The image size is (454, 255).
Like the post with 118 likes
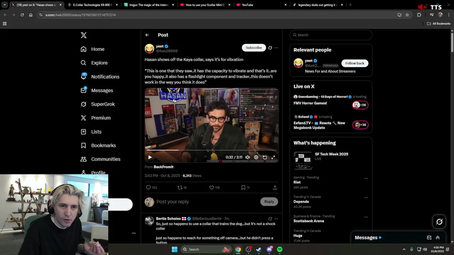coord(214,187)
